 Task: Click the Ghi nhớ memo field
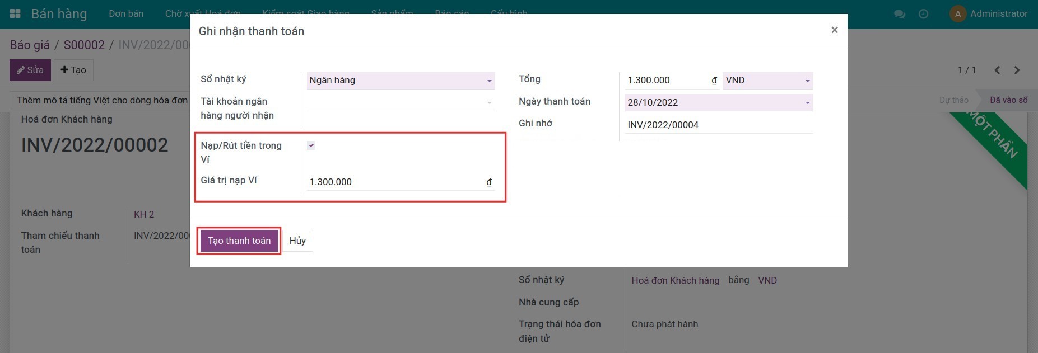718,125
